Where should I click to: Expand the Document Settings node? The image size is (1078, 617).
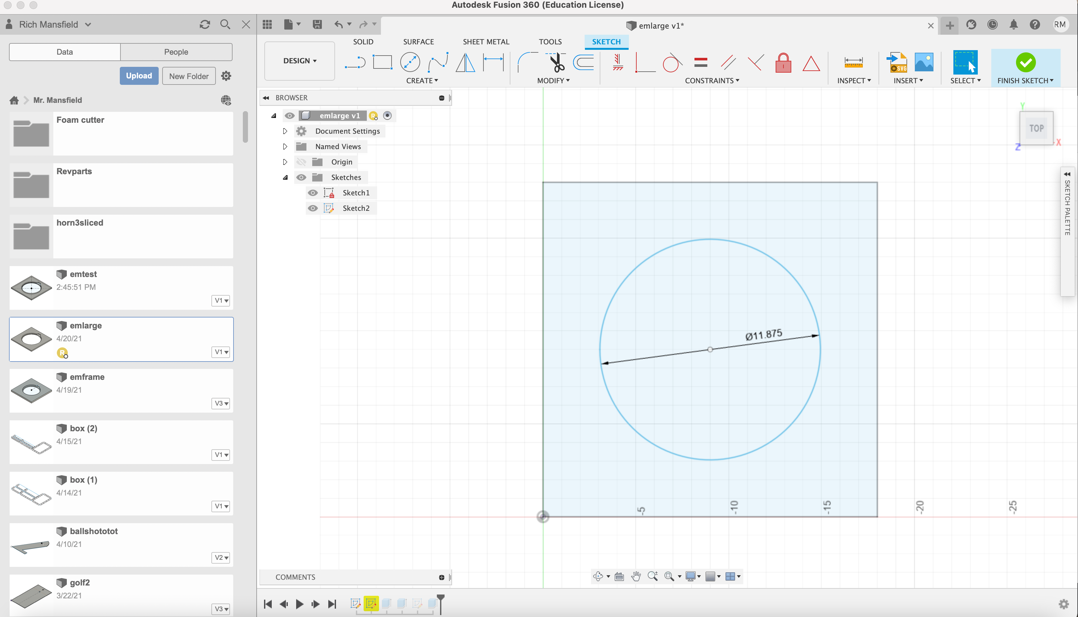285,131
